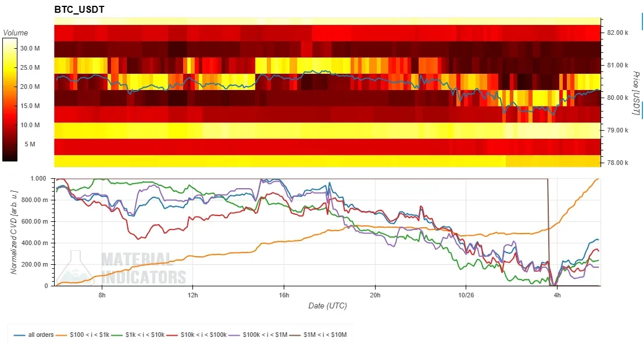Click the Volume colorbar label
Screen dimensions: 643x345
pyautogui.click(x=16, y=33)
